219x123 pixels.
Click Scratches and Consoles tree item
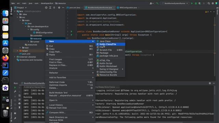[29, 60]
